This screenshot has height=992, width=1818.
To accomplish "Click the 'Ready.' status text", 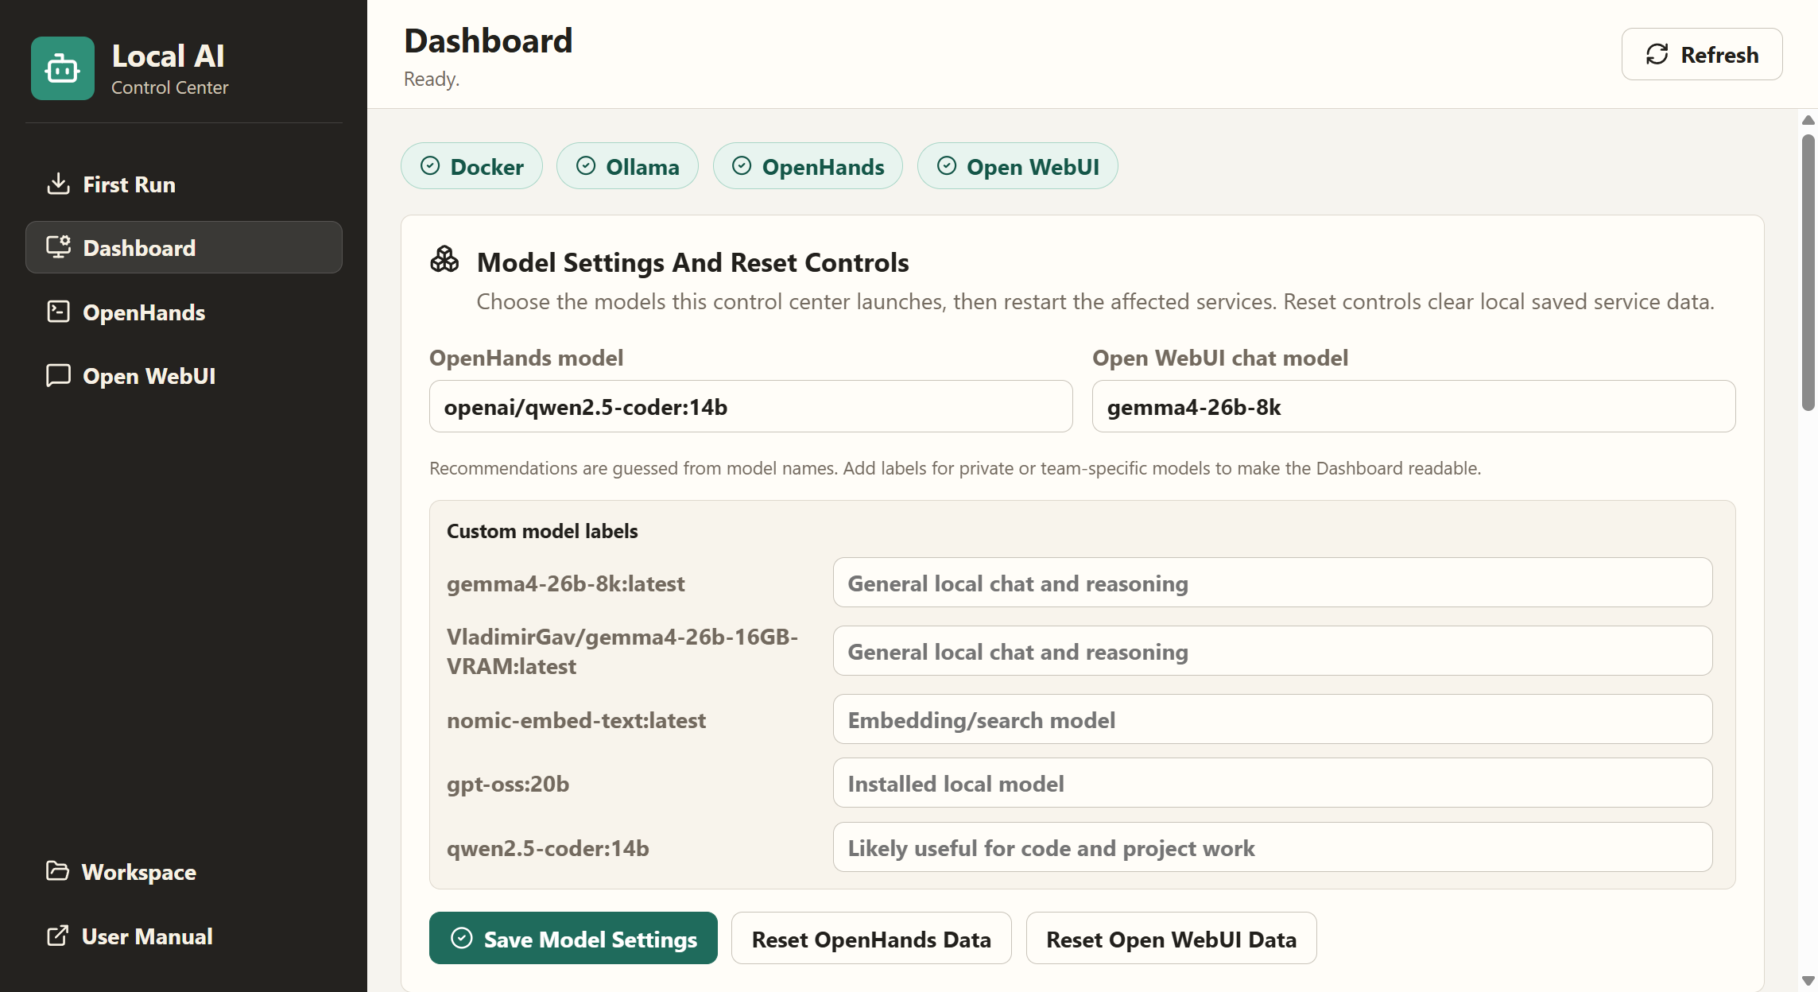I will coord(432,79).
